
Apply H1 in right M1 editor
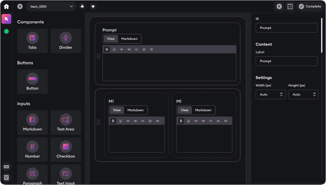(x=196, y=121)
